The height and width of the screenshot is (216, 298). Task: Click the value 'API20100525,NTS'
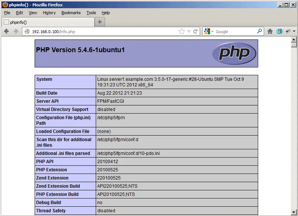tap(116, 194)
